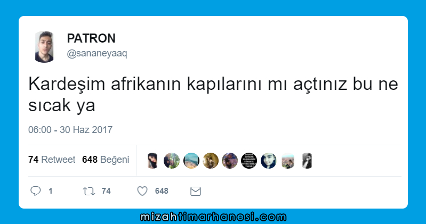Open the 06:00 - 30 Haz 2017 timestamp

click(70, 130)
